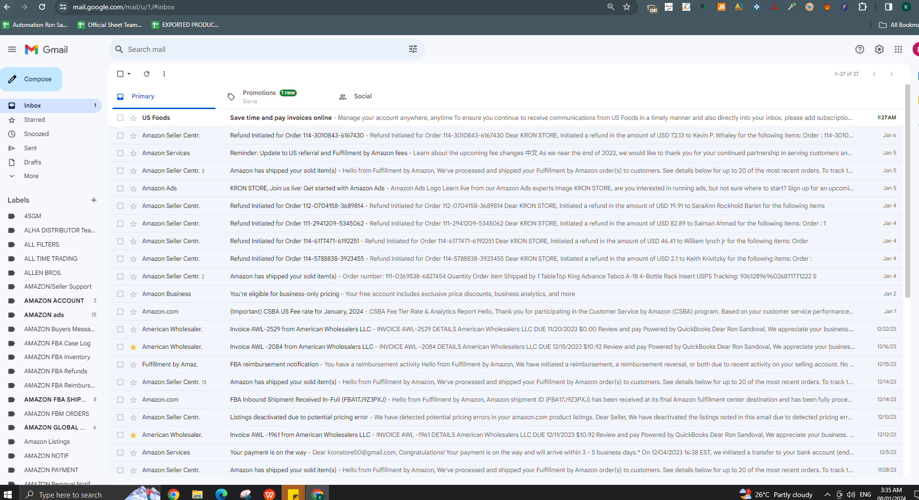Open File Explorer from the taskbar

[197, 494]
